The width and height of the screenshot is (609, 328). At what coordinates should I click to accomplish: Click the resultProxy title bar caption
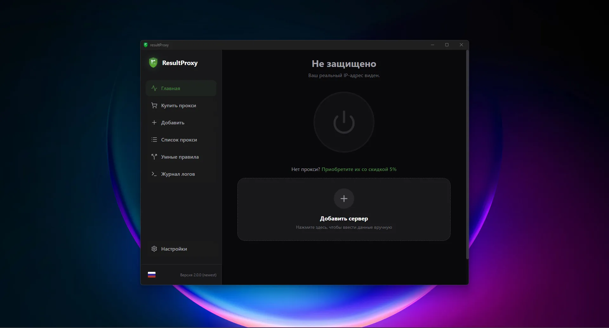click(x=159, y=45)
